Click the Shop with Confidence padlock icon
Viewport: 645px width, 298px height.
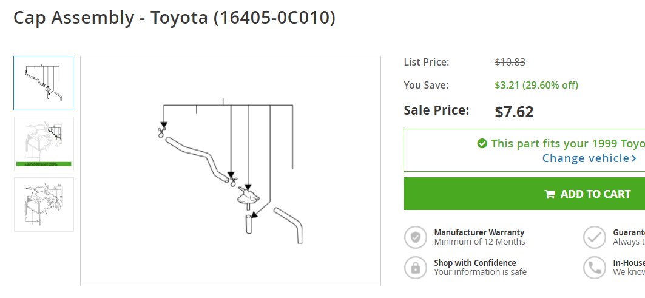pos(416,268)
